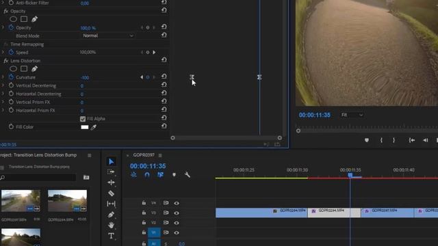Click the program monitor Add Marker button
This screenshot has width=438, height=246.
click(367, 140)
